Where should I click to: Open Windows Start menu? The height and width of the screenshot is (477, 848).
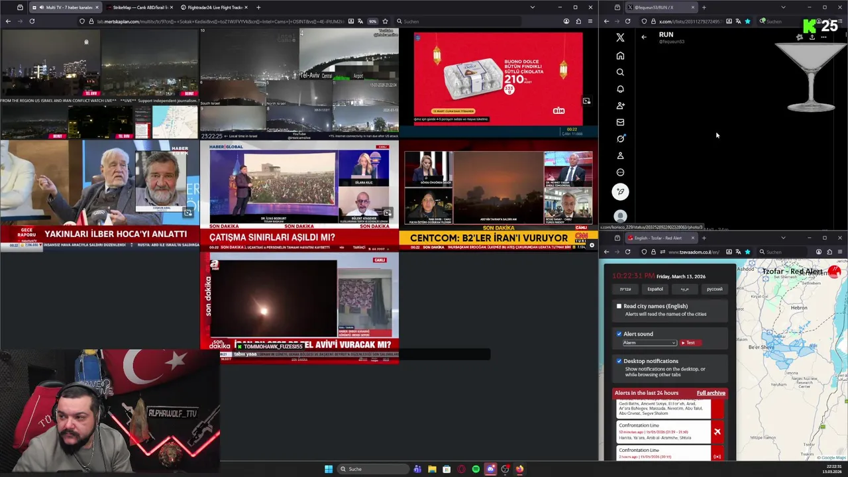329,469
